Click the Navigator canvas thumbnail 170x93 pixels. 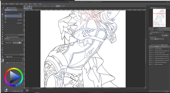click(x=159, y=18)
